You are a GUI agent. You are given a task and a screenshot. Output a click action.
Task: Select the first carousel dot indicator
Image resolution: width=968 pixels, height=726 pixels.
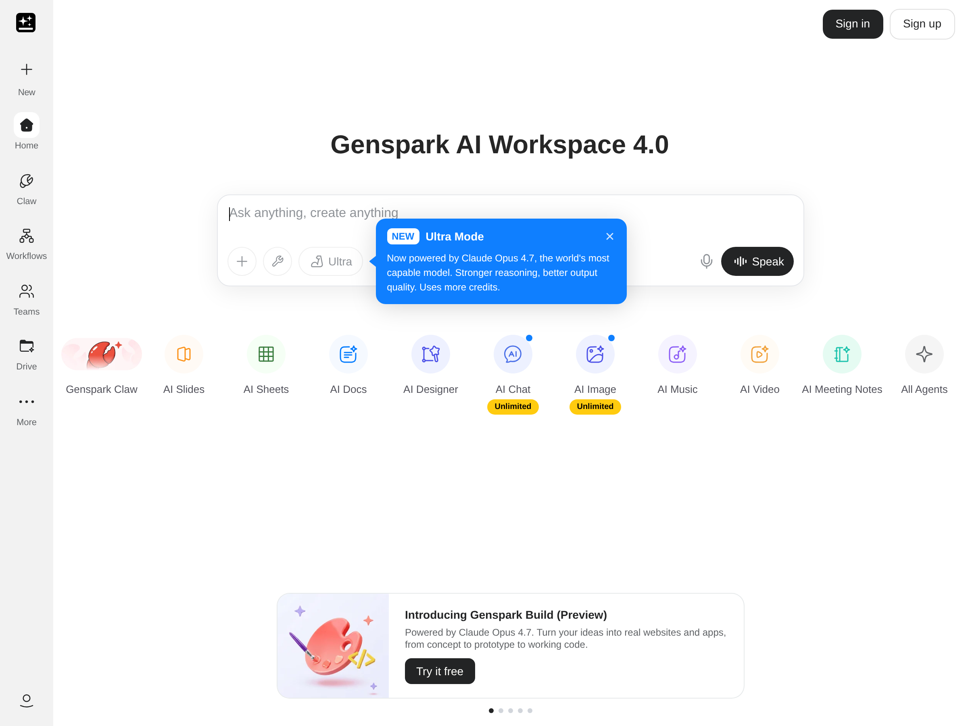pos(491,711)
